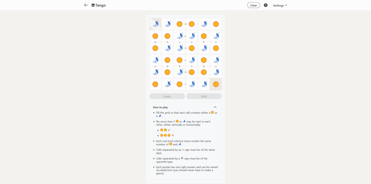
Task: Click the moon in the top-left grid cell
Action: point(155,24)
